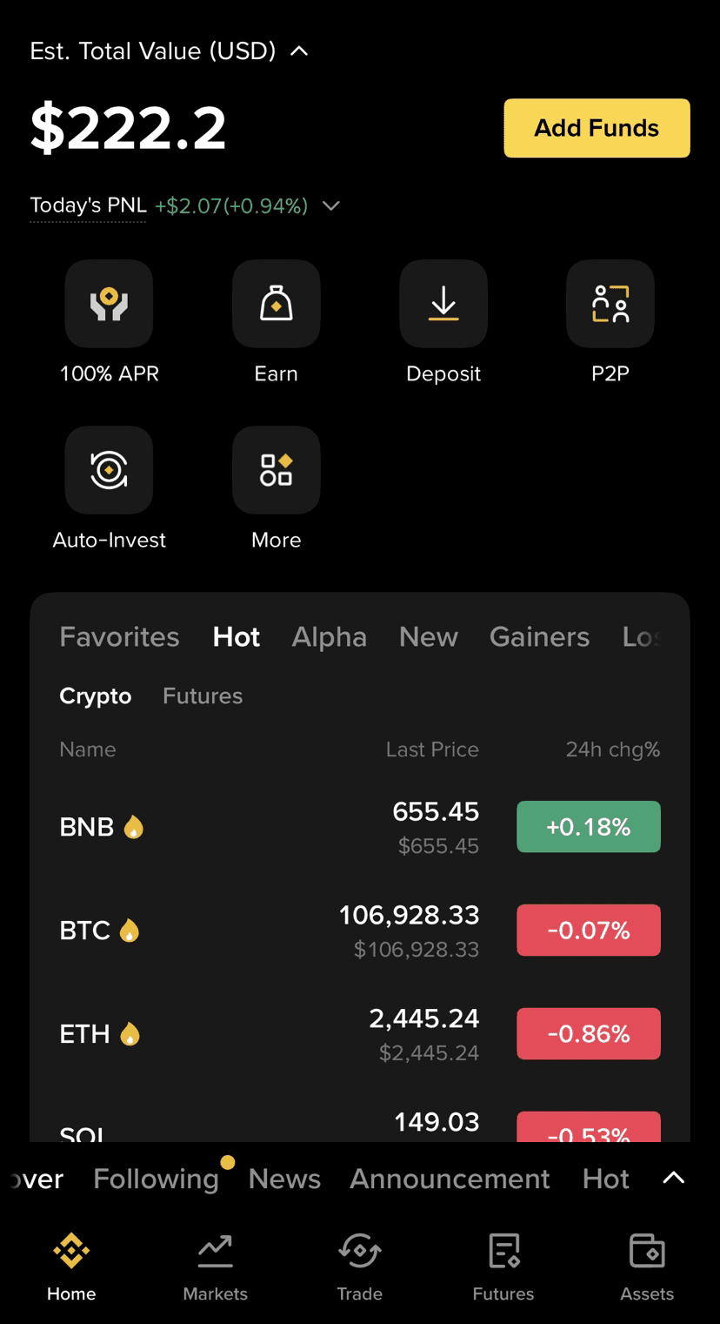The width and height of the screenshot is (720, 1324).
Task: Open the P2P trading icon
Action: click(x=610, y=303)
